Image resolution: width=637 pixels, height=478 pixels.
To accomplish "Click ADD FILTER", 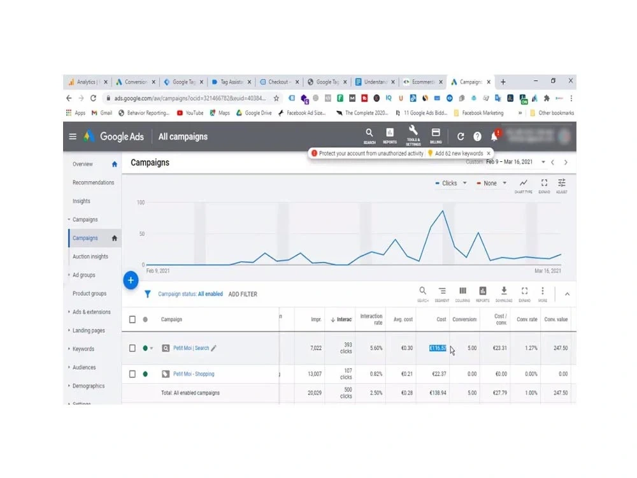I will click(x=243, y=294).
